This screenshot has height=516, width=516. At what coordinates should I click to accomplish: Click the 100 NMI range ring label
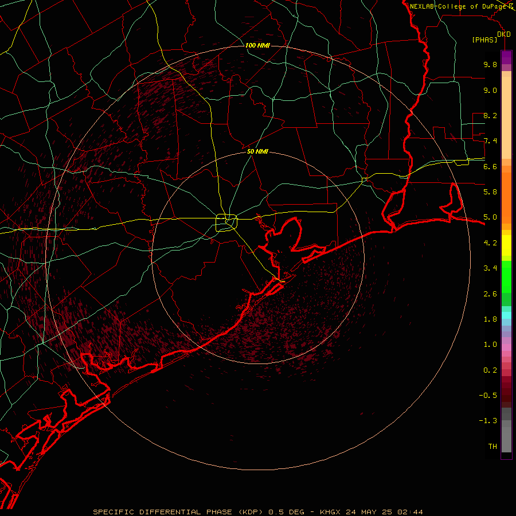point(257,45)
